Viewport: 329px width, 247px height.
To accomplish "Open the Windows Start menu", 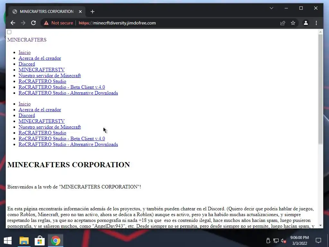I will 8,241.
